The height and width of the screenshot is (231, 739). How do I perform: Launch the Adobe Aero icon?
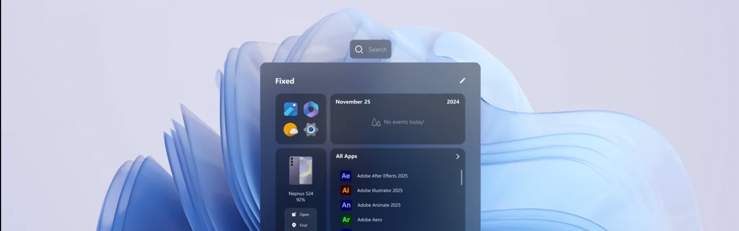pos(346,220)
